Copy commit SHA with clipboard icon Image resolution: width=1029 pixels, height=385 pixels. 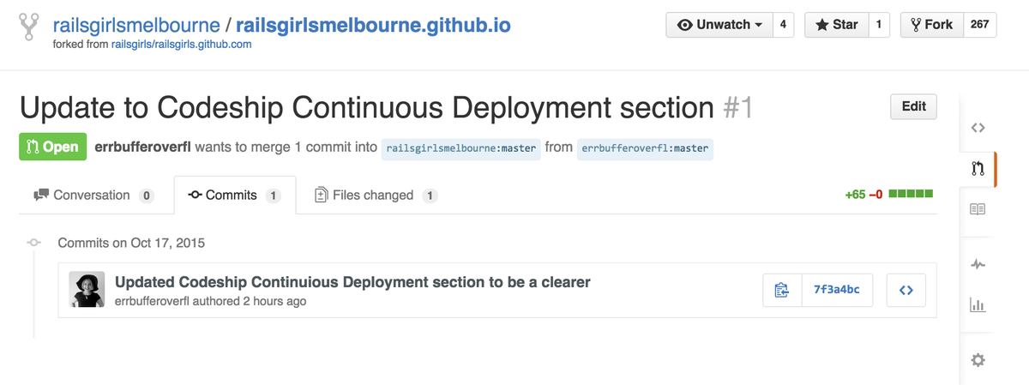782,291
